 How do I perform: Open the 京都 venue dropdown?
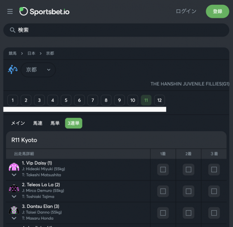pyautogui.click(x=38, y=70)
